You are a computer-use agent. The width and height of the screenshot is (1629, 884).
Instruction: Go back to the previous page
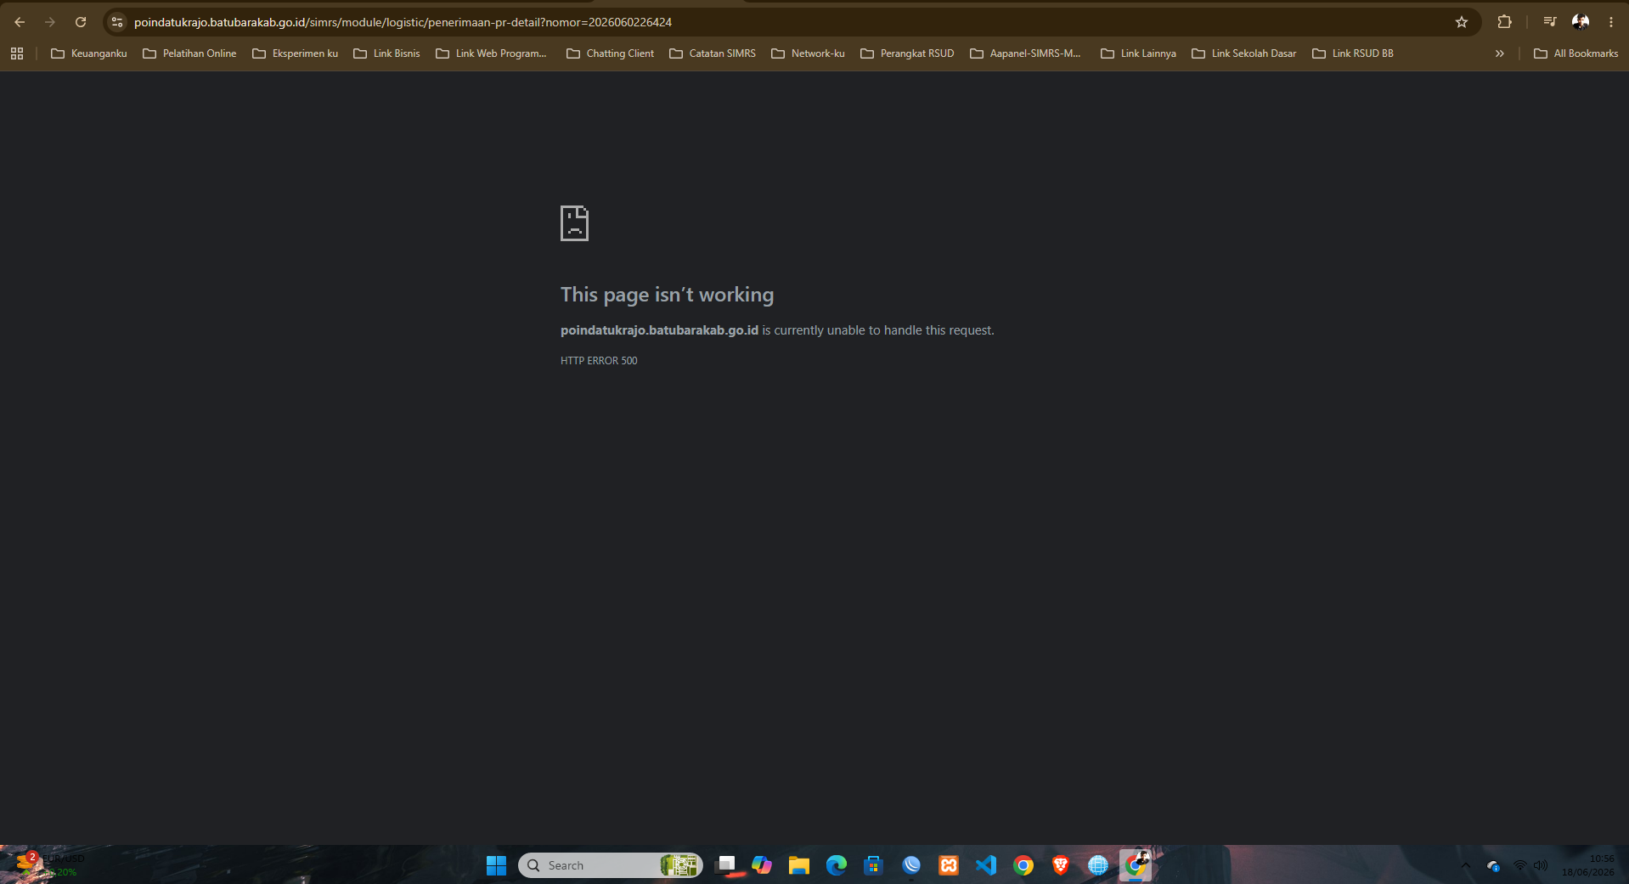coord(20,22)
